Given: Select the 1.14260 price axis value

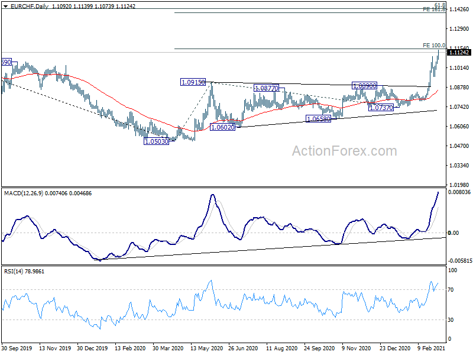Looking at the screenshot, I should coord(459,9).
